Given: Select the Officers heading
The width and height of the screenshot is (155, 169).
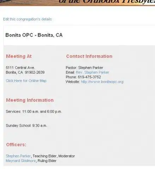Looking at the screenshot, I should (16, 145).
